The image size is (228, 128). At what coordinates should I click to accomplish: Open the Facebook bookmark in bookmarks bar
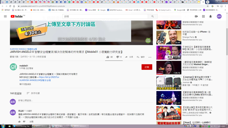pos(115,10)
